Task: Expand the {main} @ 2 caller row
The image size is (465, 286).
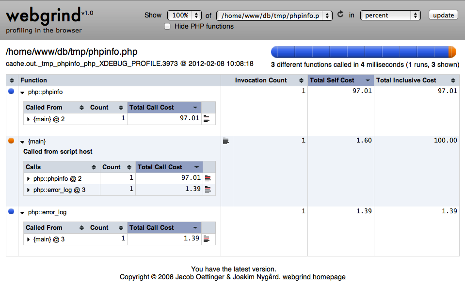Action: [29, 118]
